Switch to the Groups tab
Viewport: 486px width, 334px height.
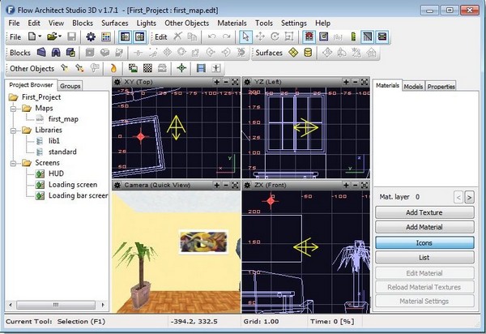70,86
